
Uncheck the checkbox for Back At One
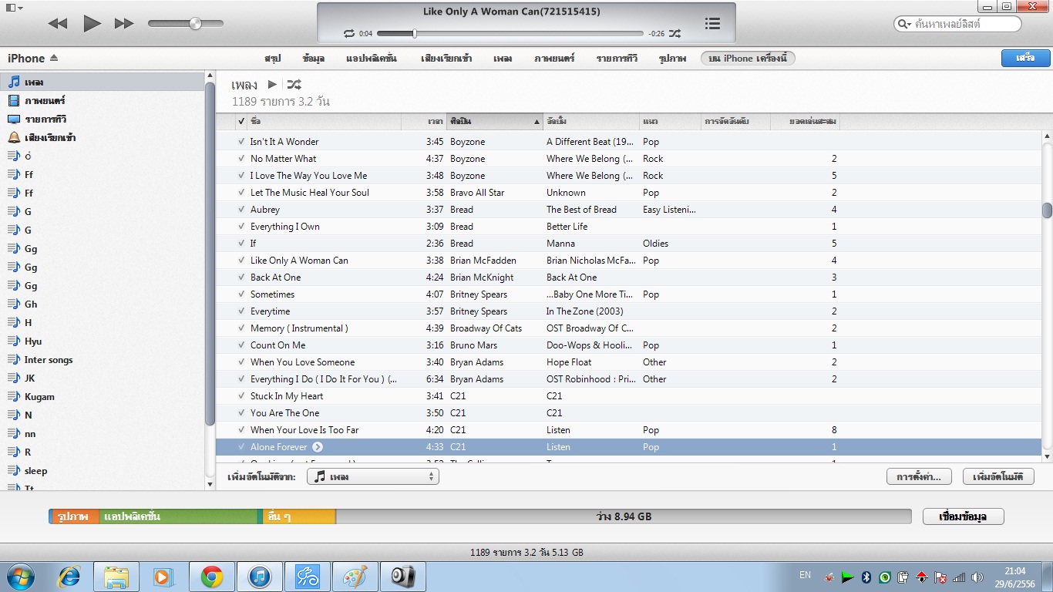(x=241, y=277)
